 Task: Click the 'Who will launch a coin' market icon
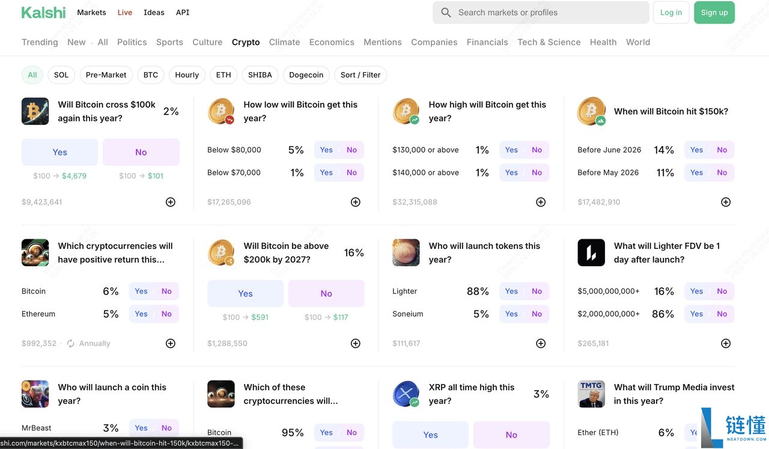pos(35,394)
